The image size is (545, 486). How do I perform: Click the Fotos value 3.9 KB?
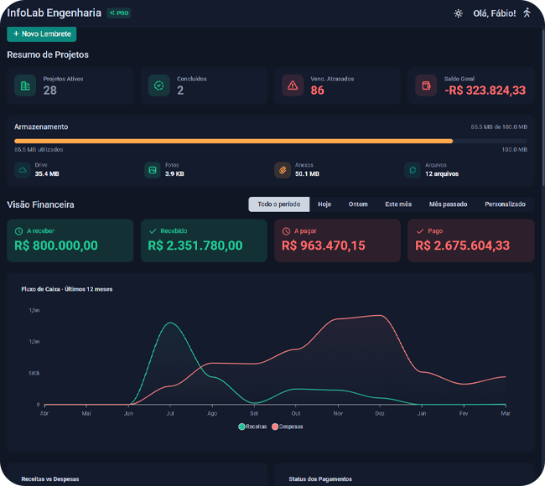coord(174,174)
